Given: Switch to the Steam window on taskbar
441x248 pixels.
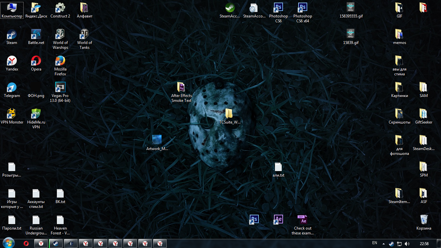Looking at the screenshot, I should (x=56, y=243).
